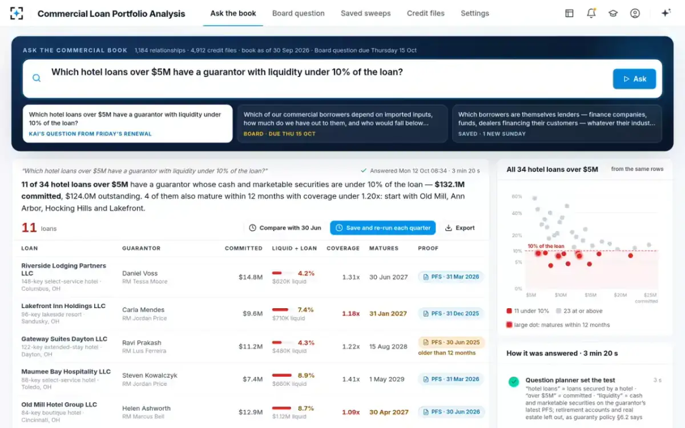685x428 pixels.
Task: Open PFS 30 Jun 2025 proof for Gateway Suites
Action: [x=451, y=342]
